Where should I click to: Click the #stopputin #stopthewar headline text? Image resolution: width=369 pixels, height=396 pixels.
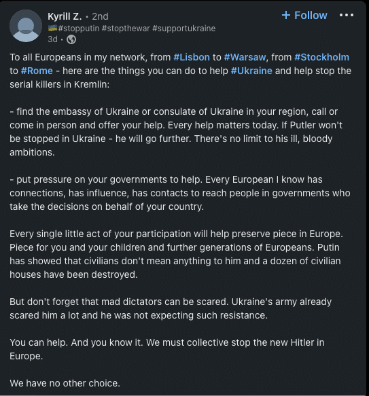pyautogui.click(x=137, y=29)
